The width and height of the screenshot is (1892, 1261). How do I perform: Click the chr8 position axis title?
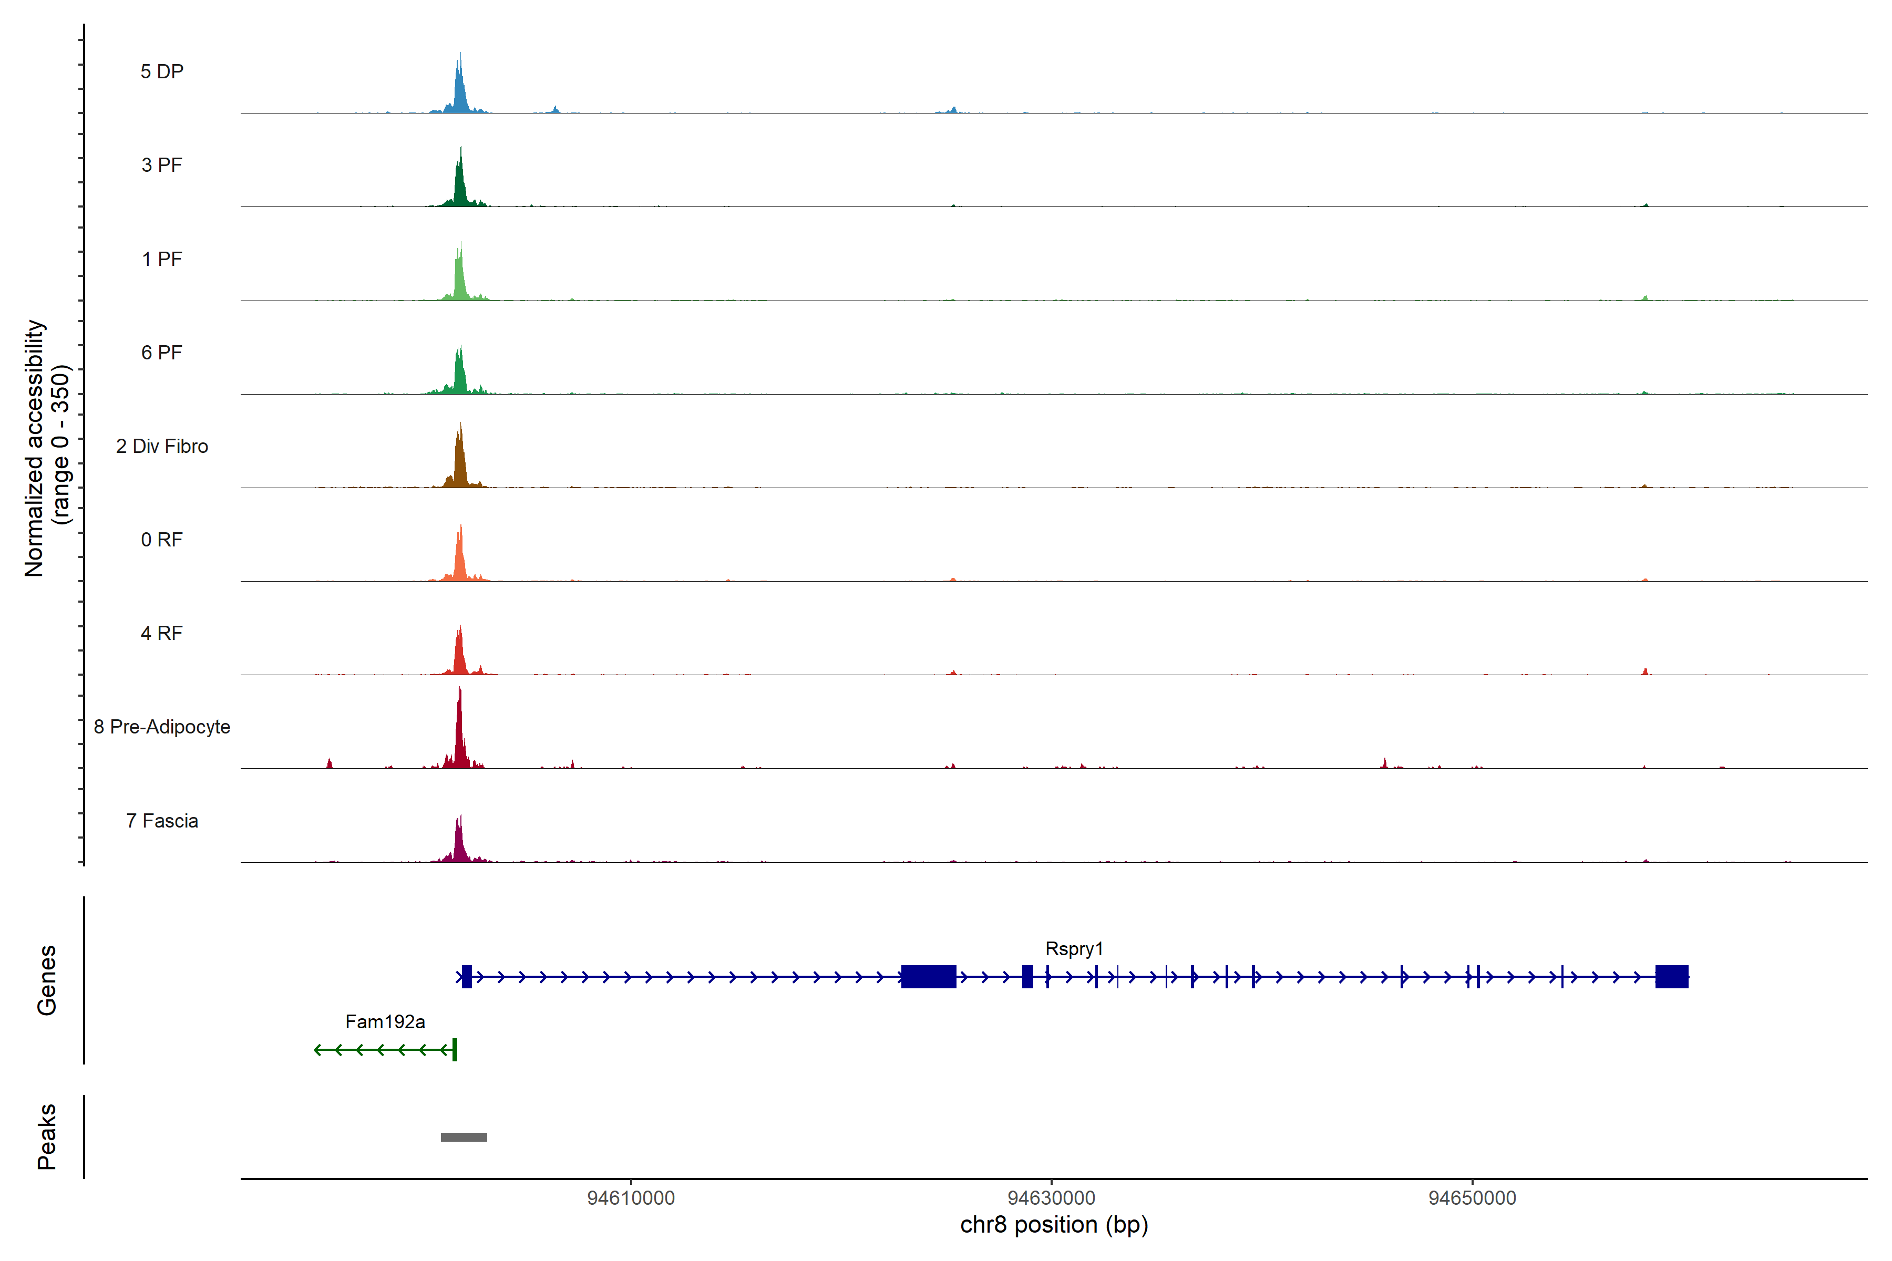pos(1054,1226)
